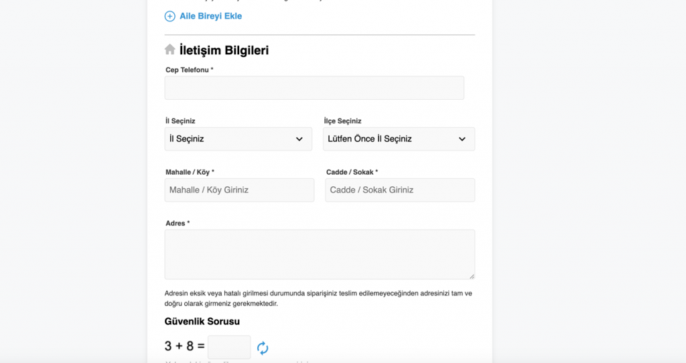Click the chevron arrow on the İlçe dropdown
The image size is (686, 363).
point(462,139)
